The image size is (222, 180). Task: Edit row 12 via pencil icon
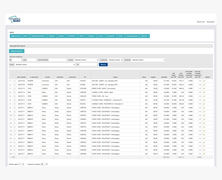pos(204,123)
